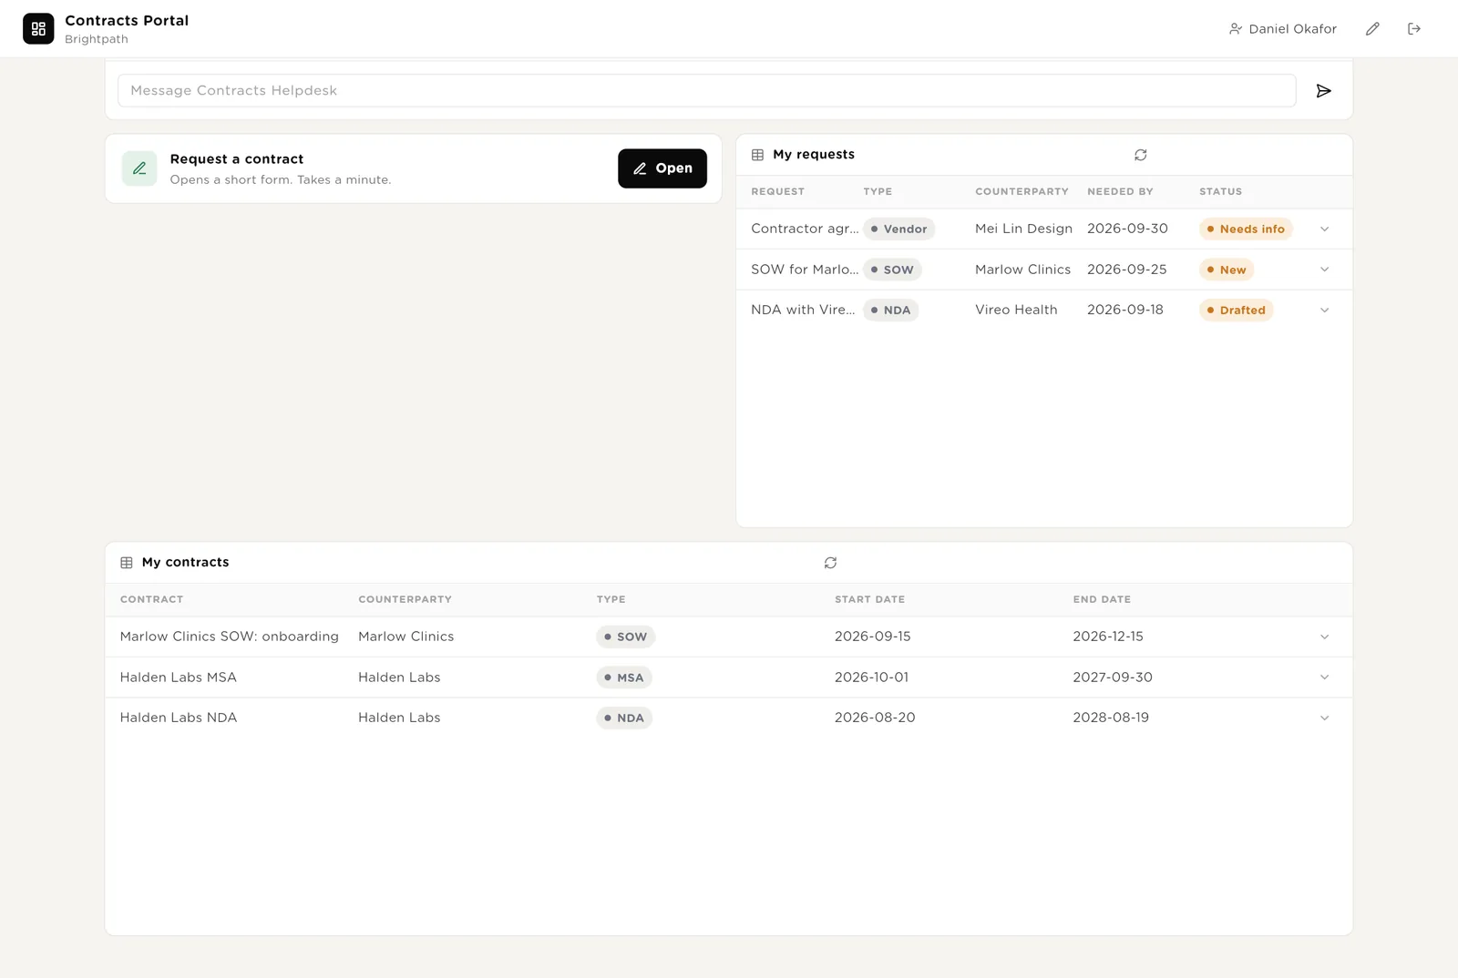Click the New status badge

click(1227, 270)
